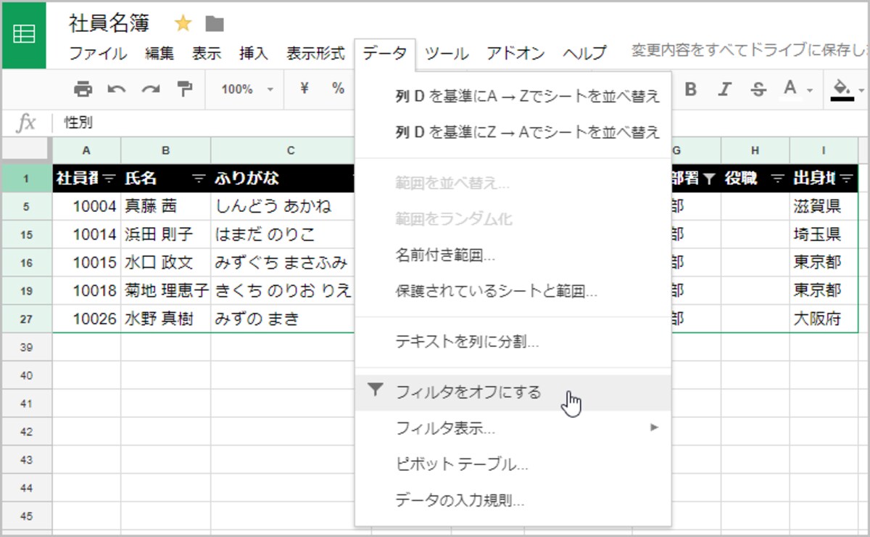Toggle strikethrough formatting
The image size is (870, 537).
[x=758, y=89]
